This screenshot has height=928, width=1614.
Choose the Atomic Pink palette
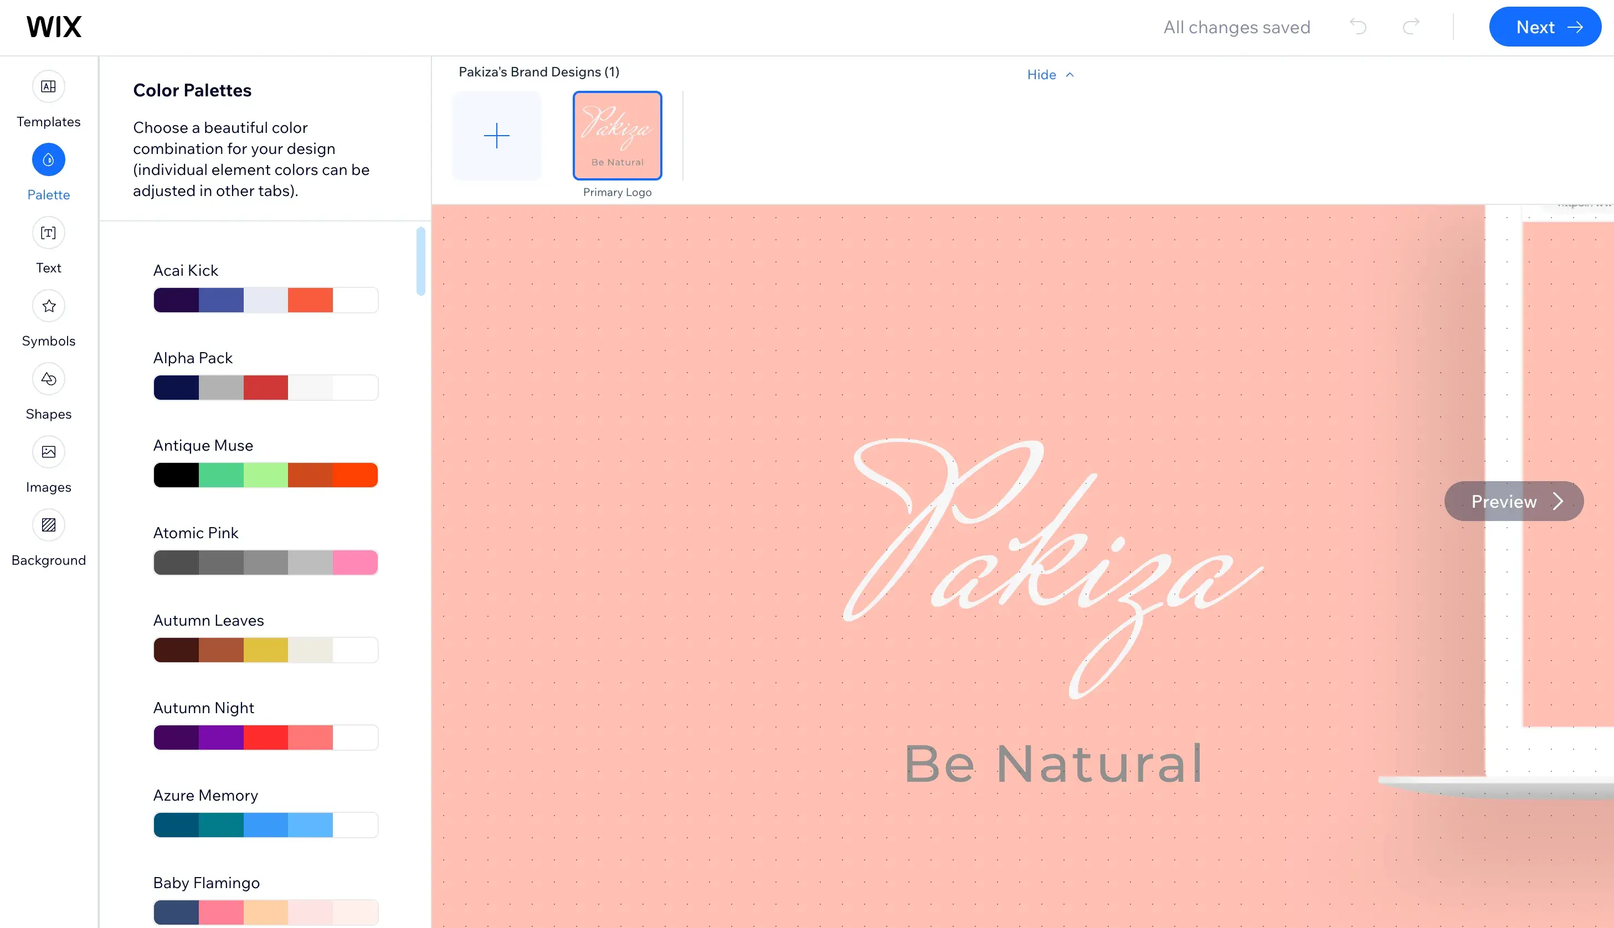coord(266,563)
